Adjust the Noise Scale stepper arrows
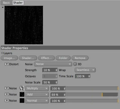 (x=56, y=82)
